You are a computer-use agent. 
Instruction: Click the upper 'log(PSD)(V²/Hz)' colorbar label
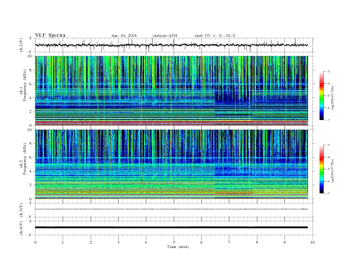[x=332, y=97]
